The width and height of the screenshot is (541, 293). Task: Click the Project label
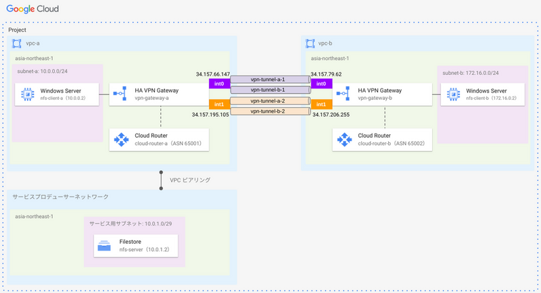18,30
